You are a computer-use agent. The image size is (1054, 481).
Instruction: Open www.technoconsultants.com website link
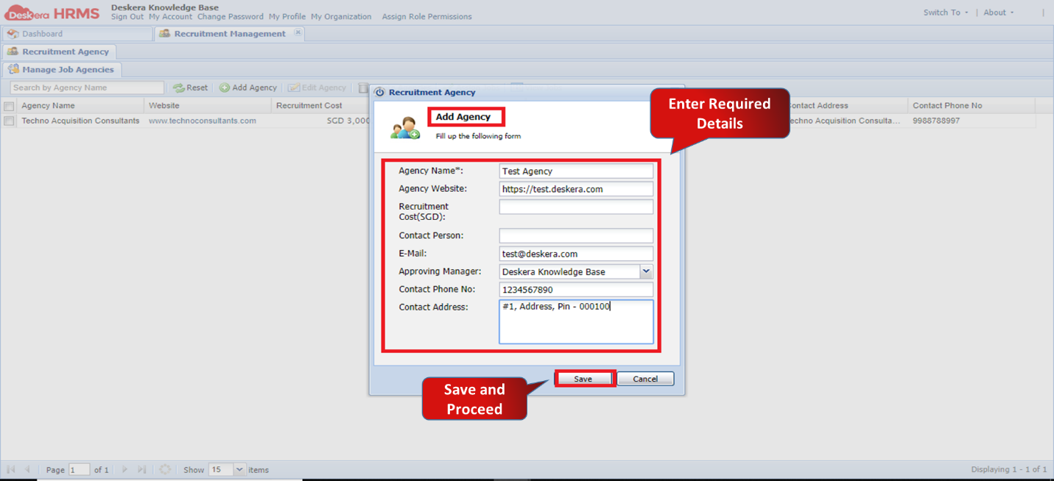[x=203, y=121]
